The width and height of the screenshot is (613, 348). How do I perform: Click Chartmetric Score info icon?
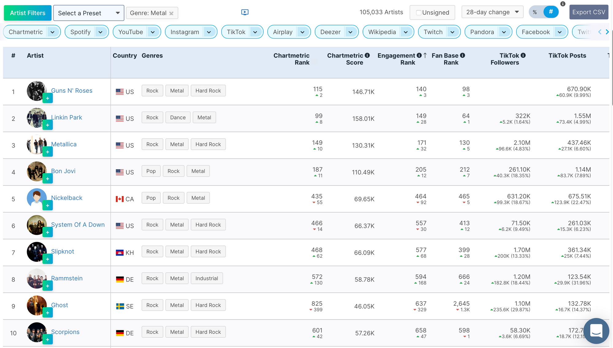367,55
